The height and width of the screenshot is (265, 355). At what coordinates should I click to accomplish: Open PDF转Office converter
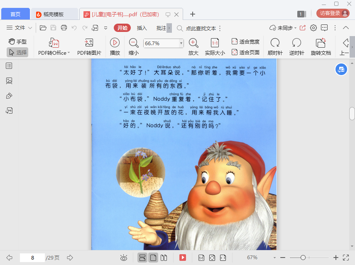point(54,47)
